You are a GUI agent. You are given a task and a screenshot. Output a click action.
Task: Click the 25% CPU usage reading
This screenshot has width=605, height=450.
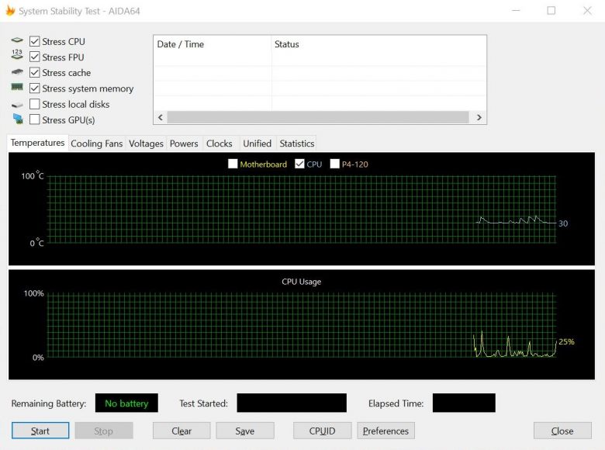click(566, 341)
